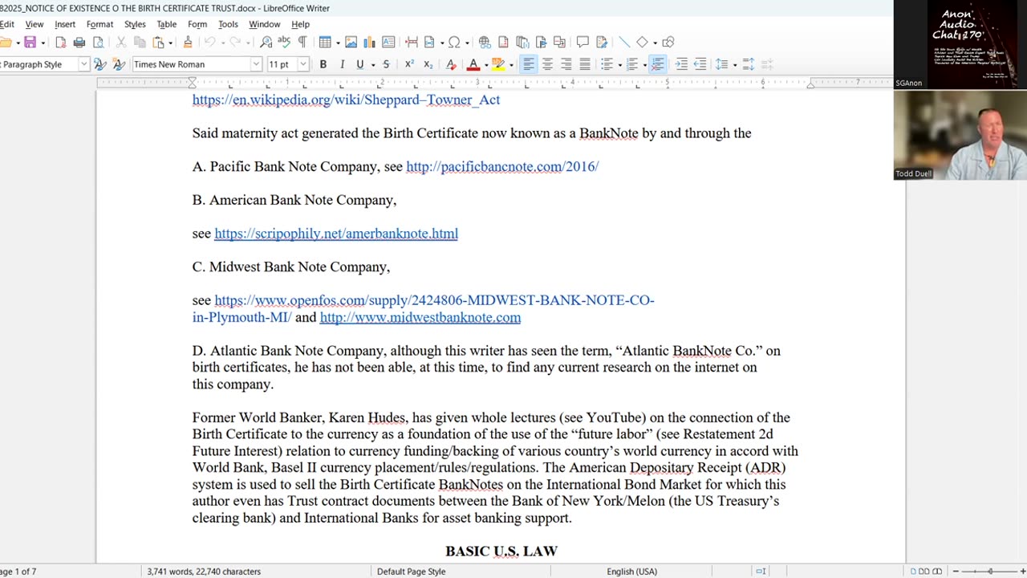The width and height of the screenshot is (1027, 578).
Task: Open Find and Replace
Action: pyautogui.click(x=266, y=43)
